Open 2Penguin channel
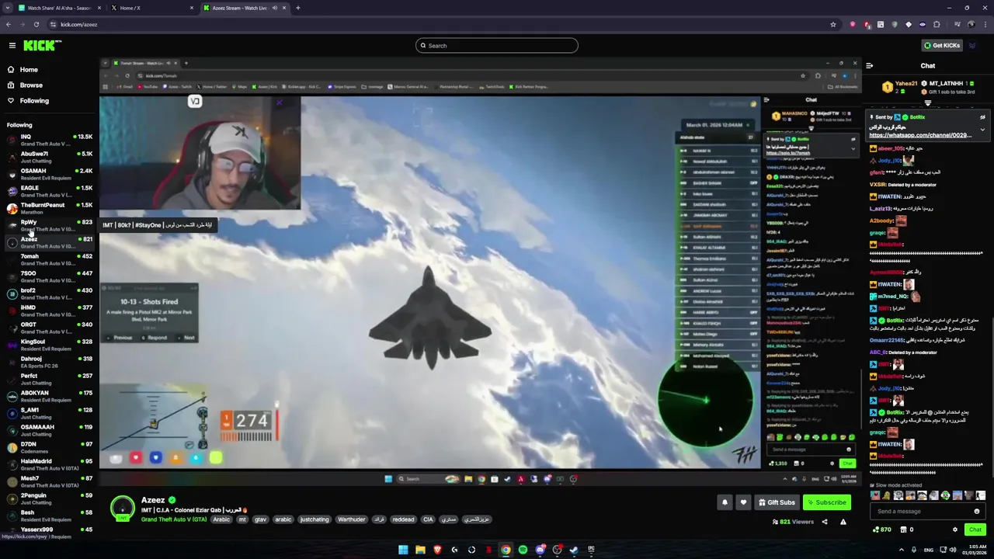Screen dimensions: 994x559 (50, 498)
